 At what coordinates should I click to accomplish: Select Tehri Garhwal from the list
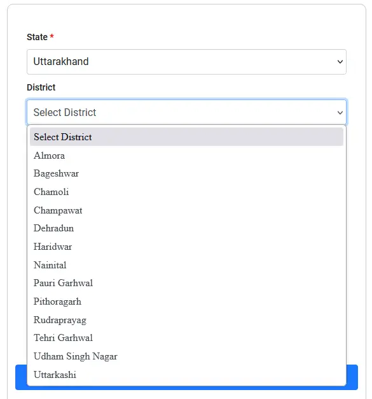(186, 338)
